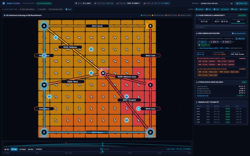Select node M Midtown on the map
This screenshot has height=156, width=250.
pos(103,73)
